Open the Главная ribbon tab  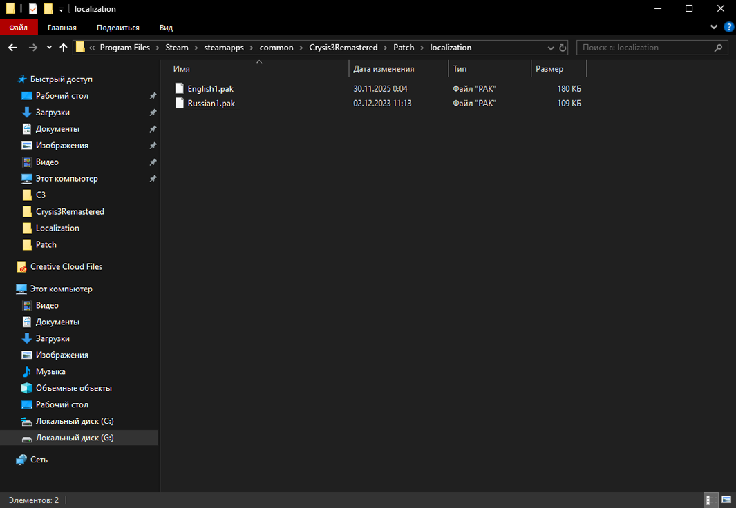[x=62, y=28]
